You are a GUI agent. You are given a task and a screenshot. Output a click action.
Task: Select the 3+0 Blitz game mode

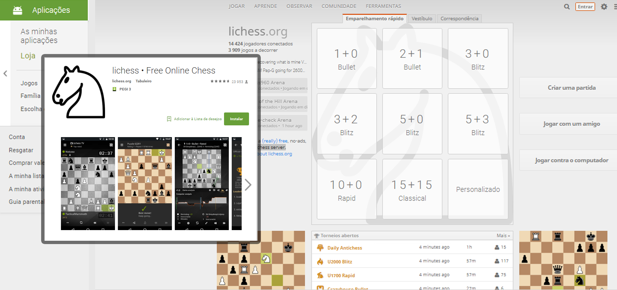[478, 58]
